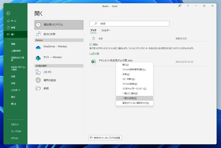Viewport: 221px width, 148px height.
Task: Click 閉じる in the sidebar
Action: pos(14,104)
